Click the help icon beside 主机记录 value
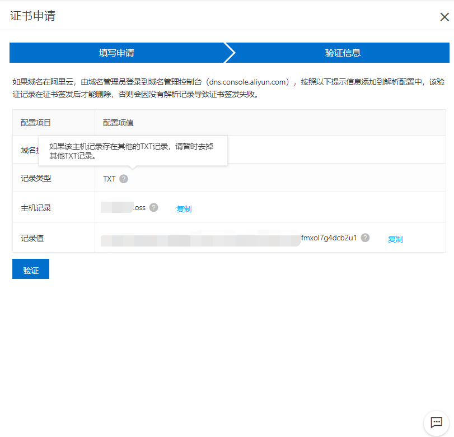454x437 pixels. tap(154, 207)
